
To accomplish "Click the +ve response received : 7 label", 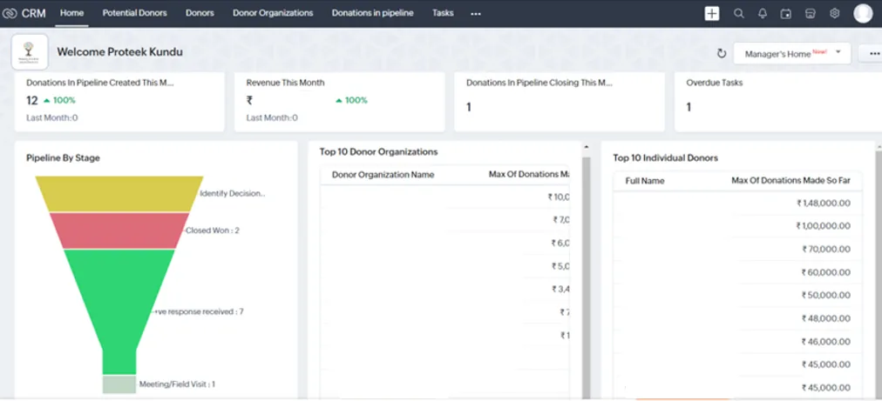I will coord(199,311).
